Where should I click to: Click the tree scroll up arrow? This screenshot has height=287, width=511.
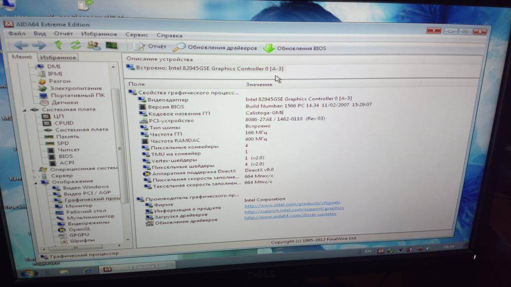tap(113, 67)
